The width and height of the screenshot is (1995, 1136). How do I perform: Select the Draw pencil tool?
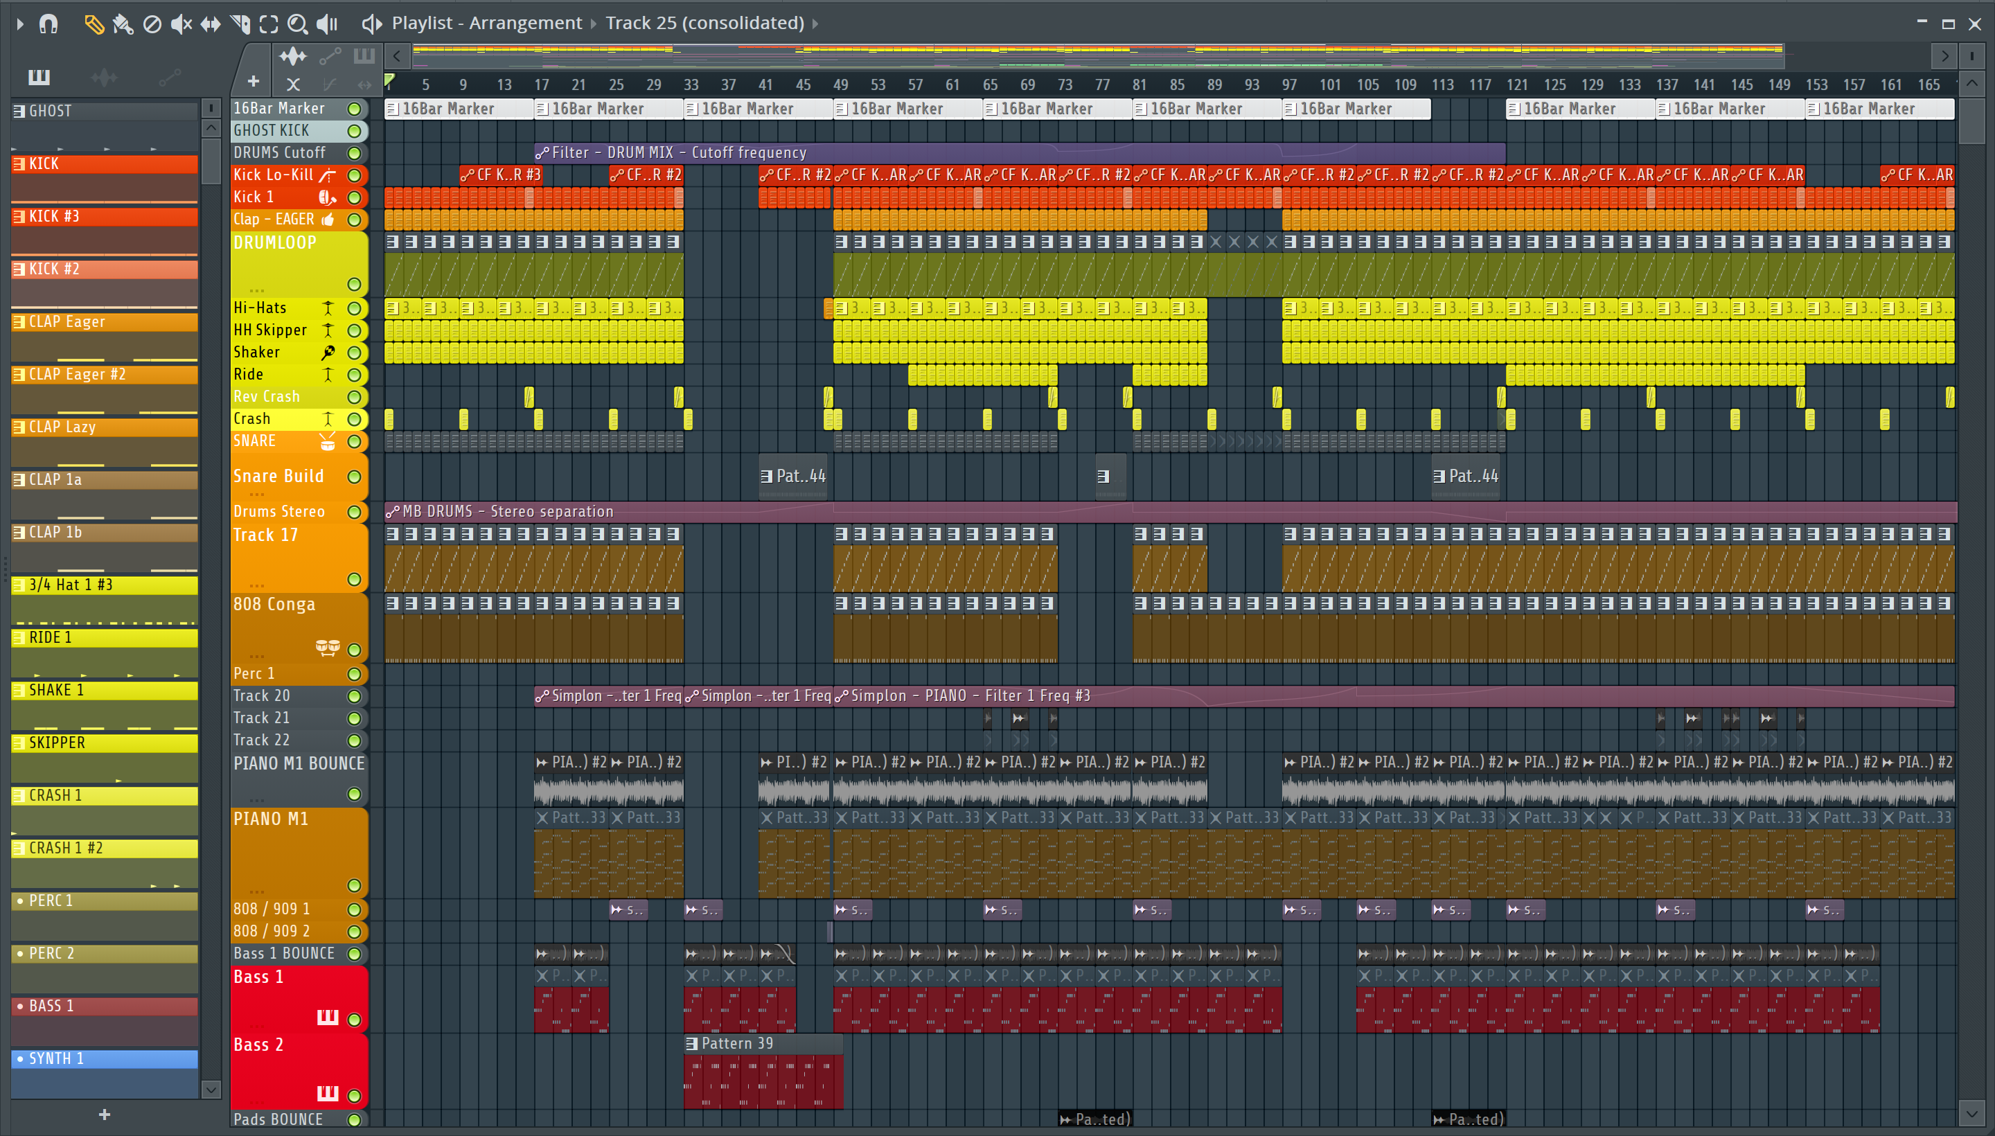click(94, 24)
